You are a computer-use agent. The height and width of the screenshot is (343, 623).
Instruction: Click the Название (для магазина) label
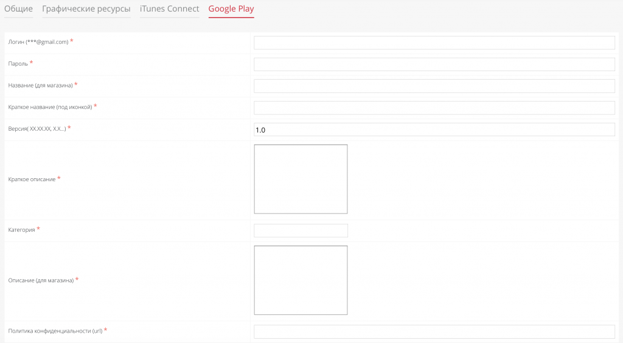[40, 85]
